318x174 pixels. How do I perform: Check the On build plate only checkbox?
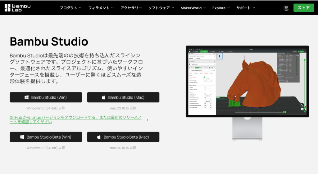click(x=204, y=83)
